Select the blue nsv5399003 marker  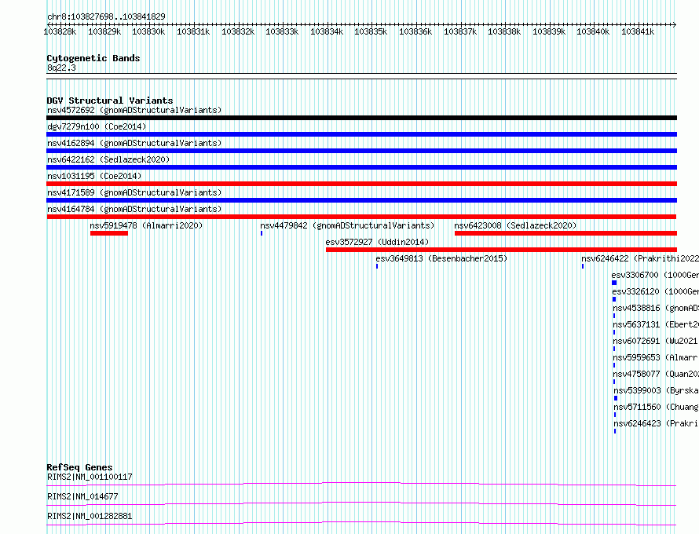point(616,398)
